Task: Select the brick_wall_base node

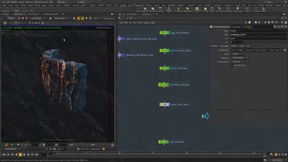Action: click(165, 68)
